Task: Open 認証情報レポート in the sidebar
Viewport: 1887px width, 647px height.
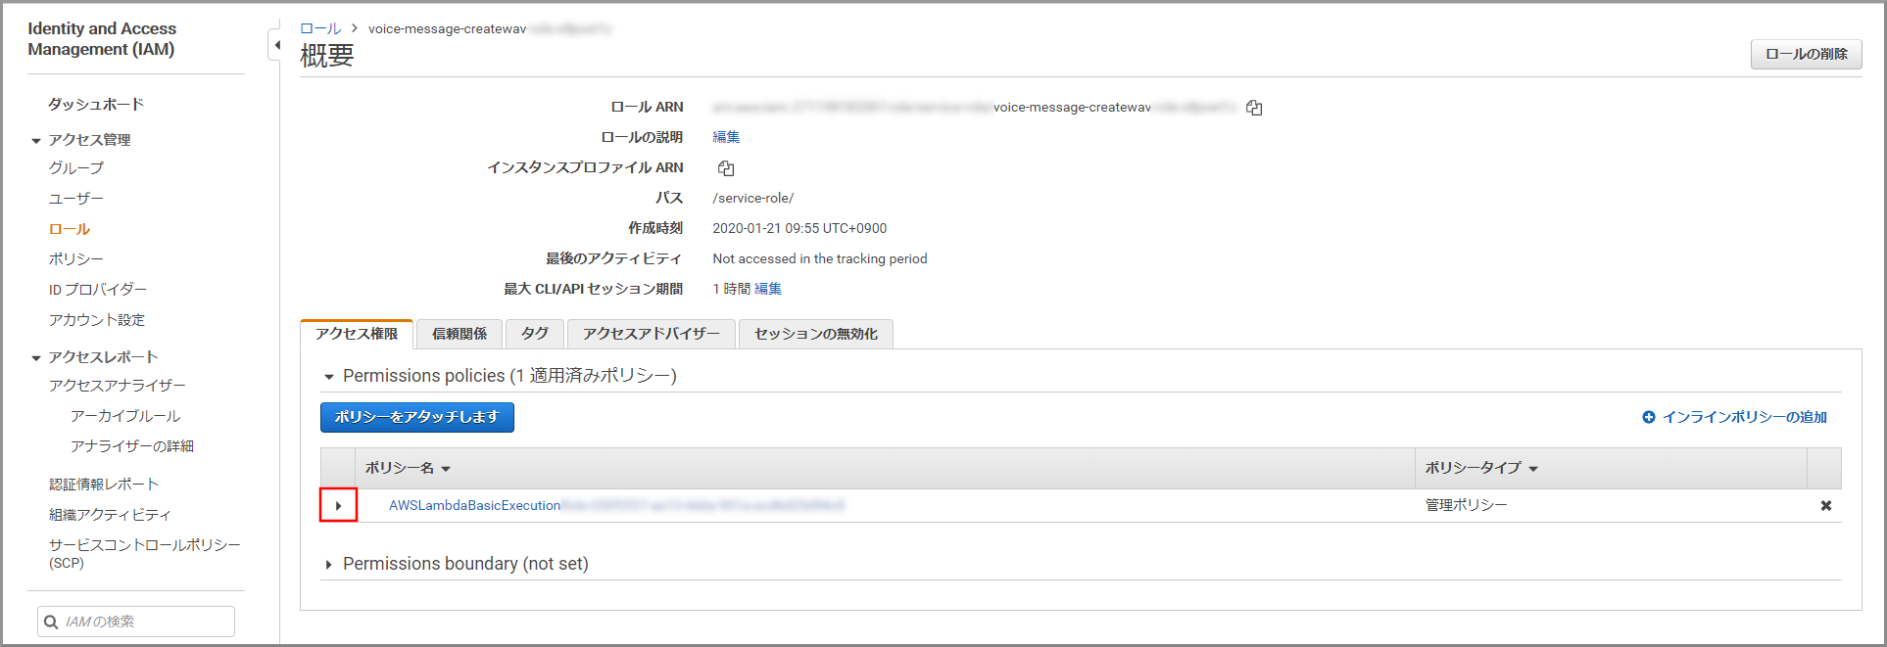Action: tap(104, 485)
